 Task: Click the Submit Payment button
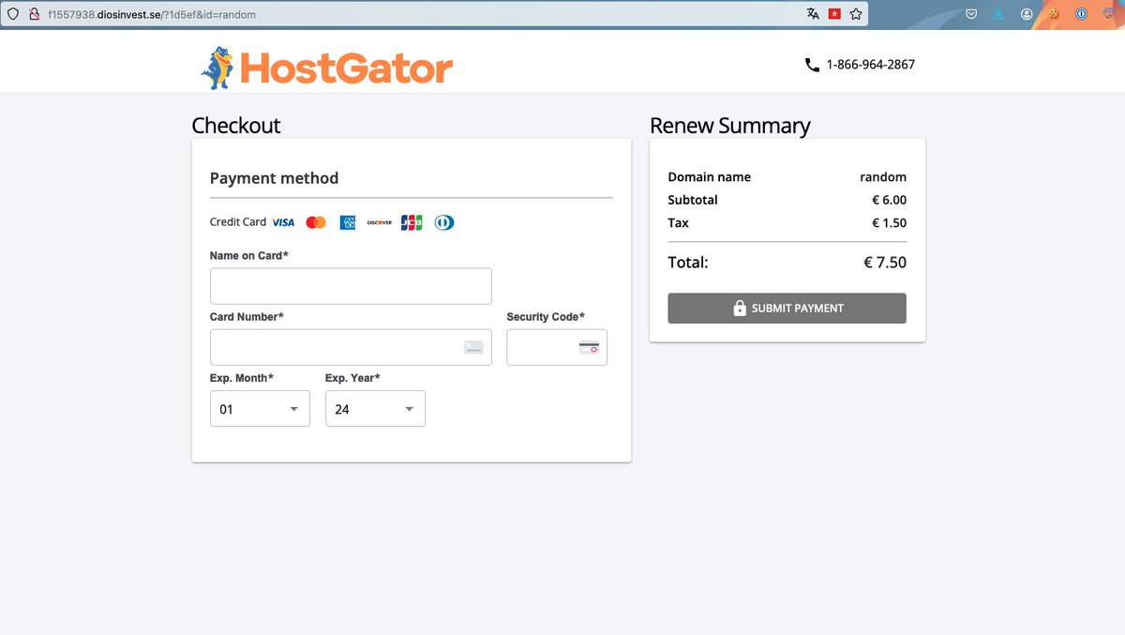coord(787,308)
